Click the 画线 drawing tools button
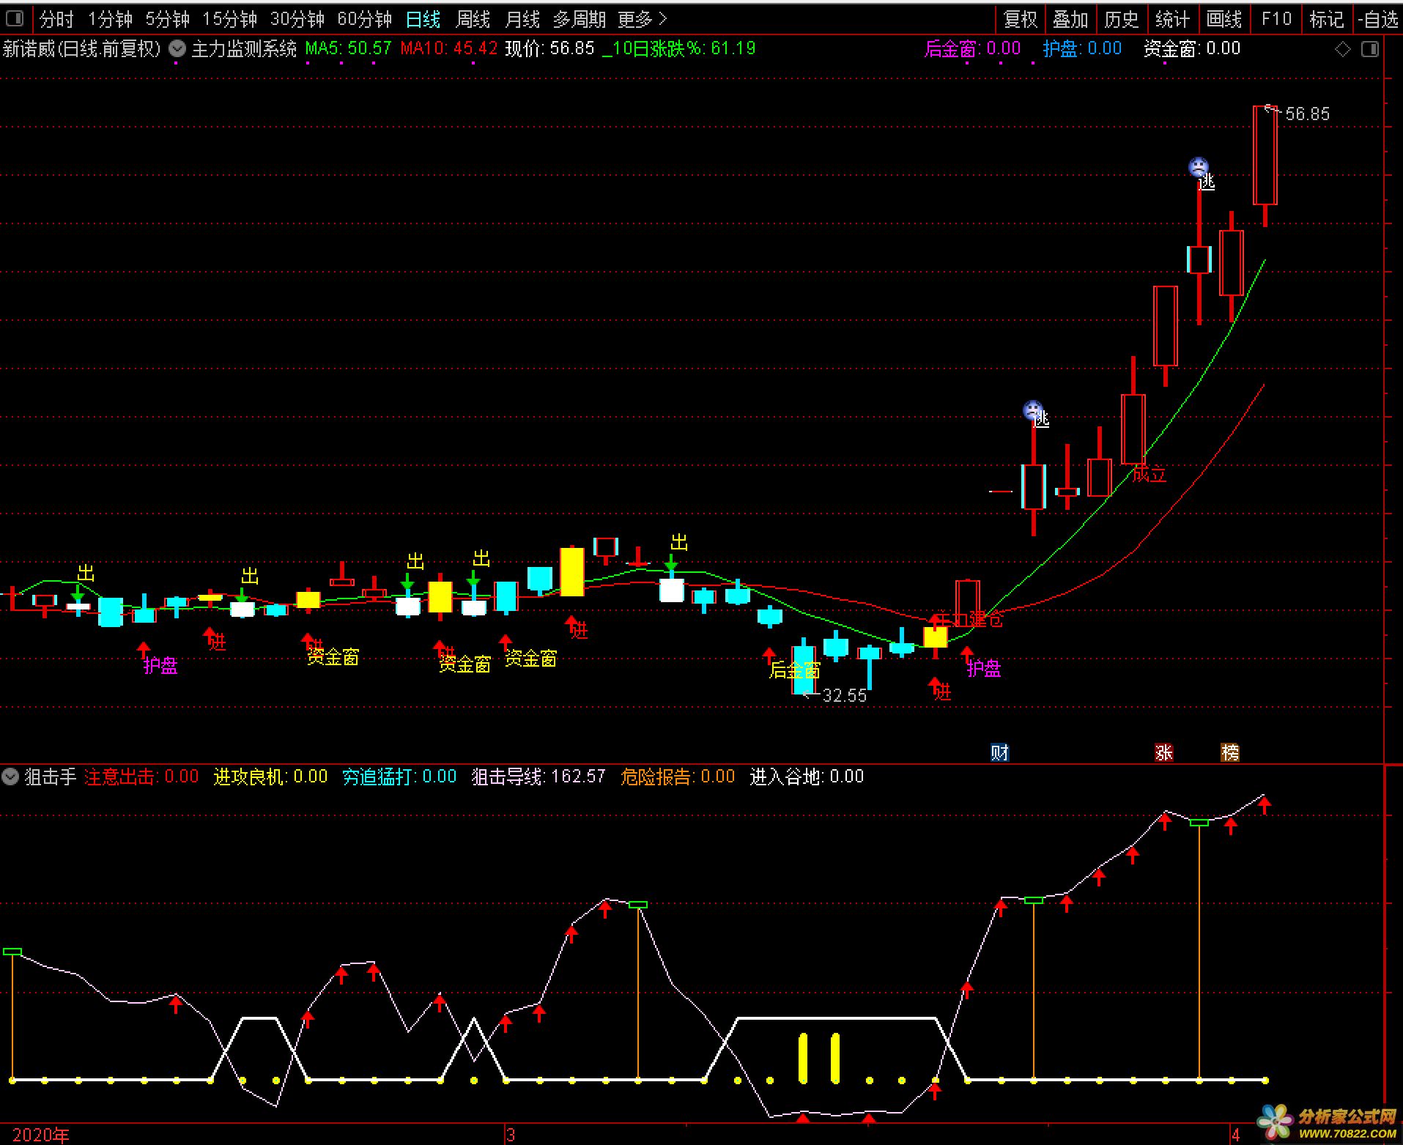The width and height of the screenshot is (1403, 1145). (x=1224, y=19)
